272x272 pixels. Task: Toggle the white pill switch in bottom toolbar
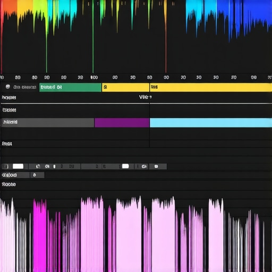point(125,166)
